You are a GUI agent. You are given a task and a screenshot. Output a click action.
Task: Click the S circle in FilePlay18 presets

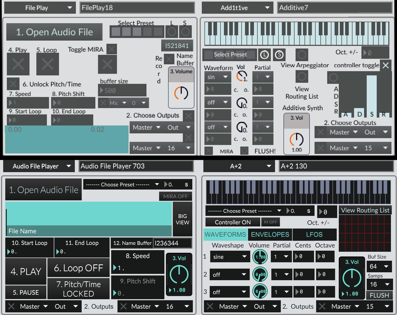point(185,32)
